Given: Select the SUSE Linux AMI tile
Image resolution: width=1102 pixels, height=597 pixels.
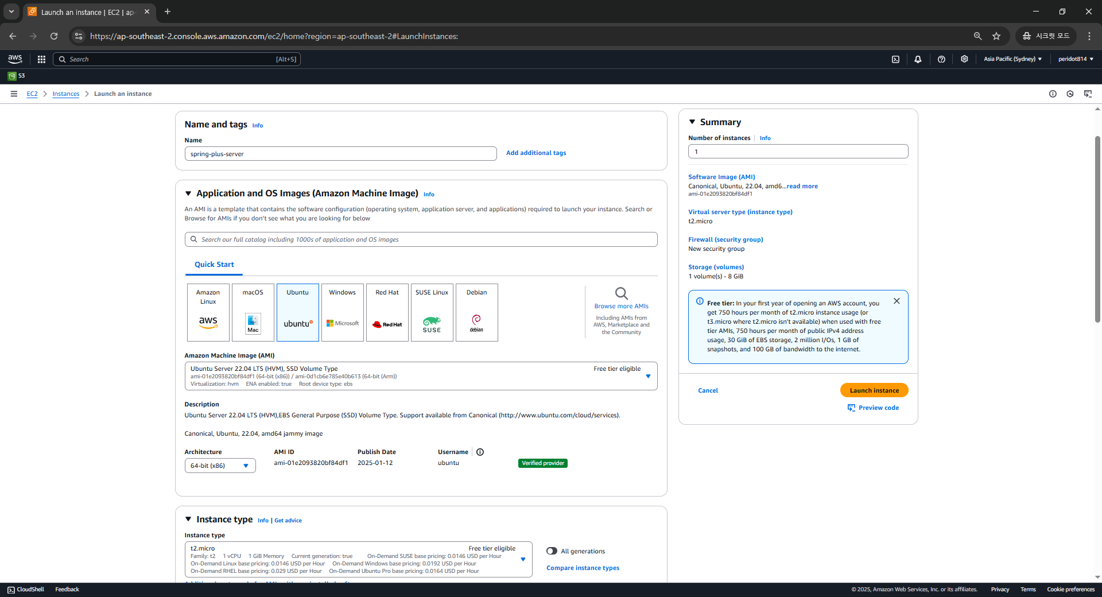Looking at the screenshot, I should coord(432,312).
